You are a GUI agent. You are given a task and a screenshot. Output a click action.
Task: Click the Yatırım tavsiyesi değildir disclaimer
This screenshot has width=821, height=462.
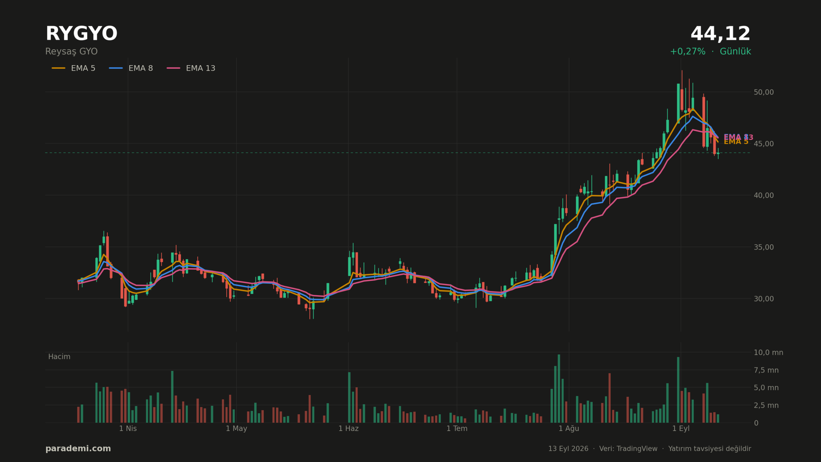click(x=710, y=449)
